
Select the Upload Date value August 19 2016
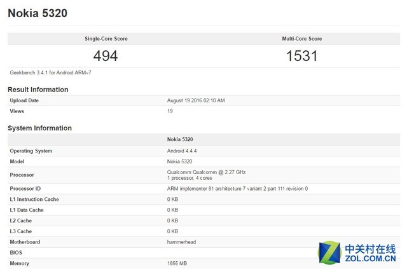pos(195,100)
